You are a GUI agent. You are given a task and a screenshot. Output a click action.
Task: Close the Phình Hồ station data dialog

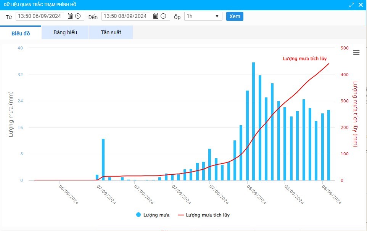point(361,5)
